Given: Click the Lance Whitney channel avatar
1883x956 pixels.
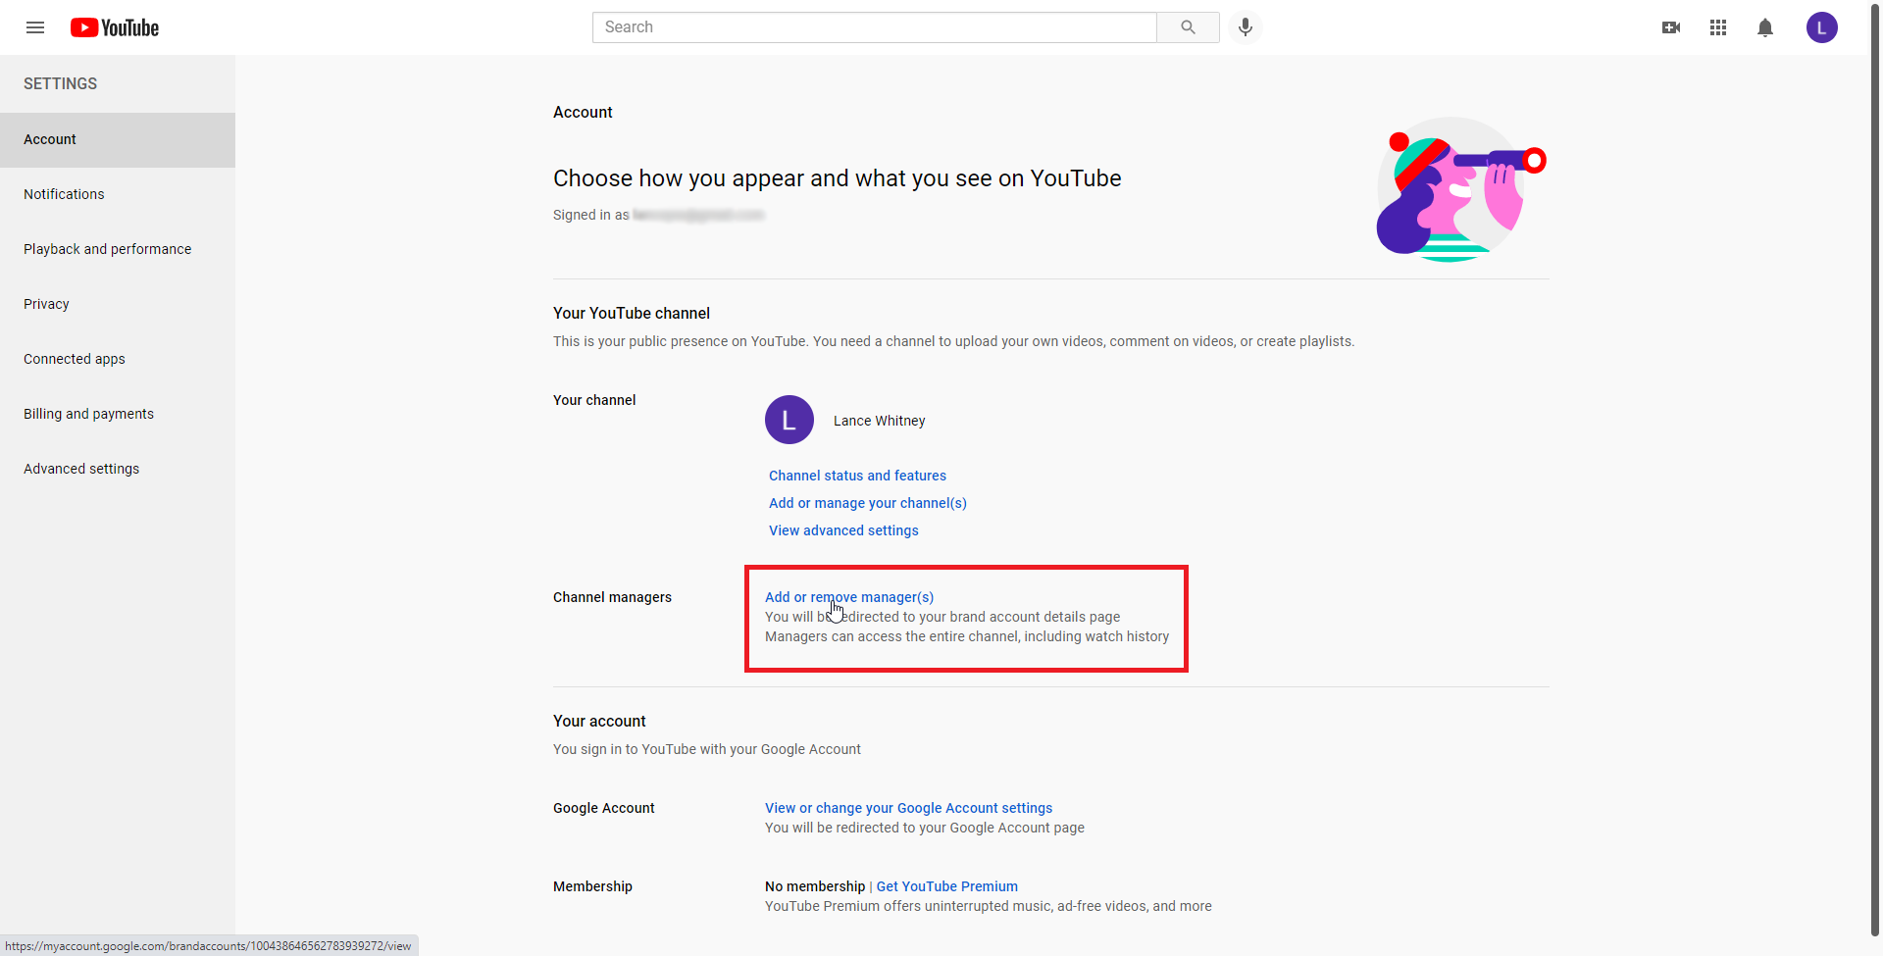Looking at the screenshot, I should 789,420.
